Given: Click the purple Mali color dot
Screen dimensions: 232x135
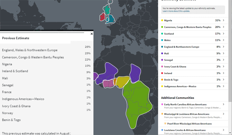Looking at the screenshot, I should [x=162, y=53].
